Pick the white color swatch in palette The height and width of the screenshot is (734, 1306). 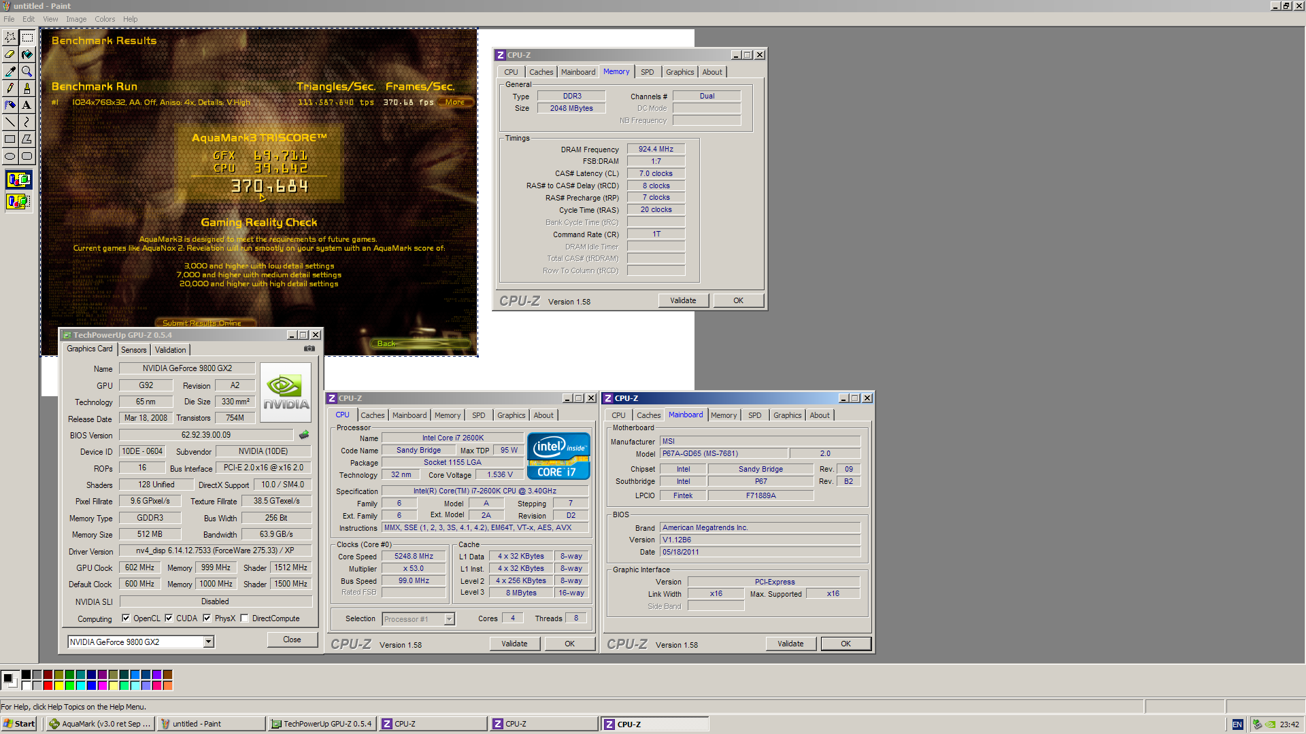click(x=27, y=686)
